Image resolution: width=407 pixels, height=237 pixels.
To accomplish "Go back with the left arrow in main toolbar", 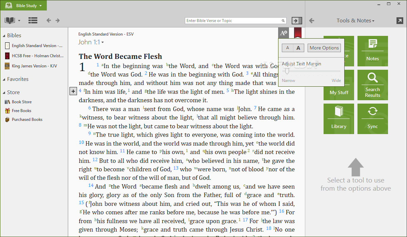I will pos(49,20).
